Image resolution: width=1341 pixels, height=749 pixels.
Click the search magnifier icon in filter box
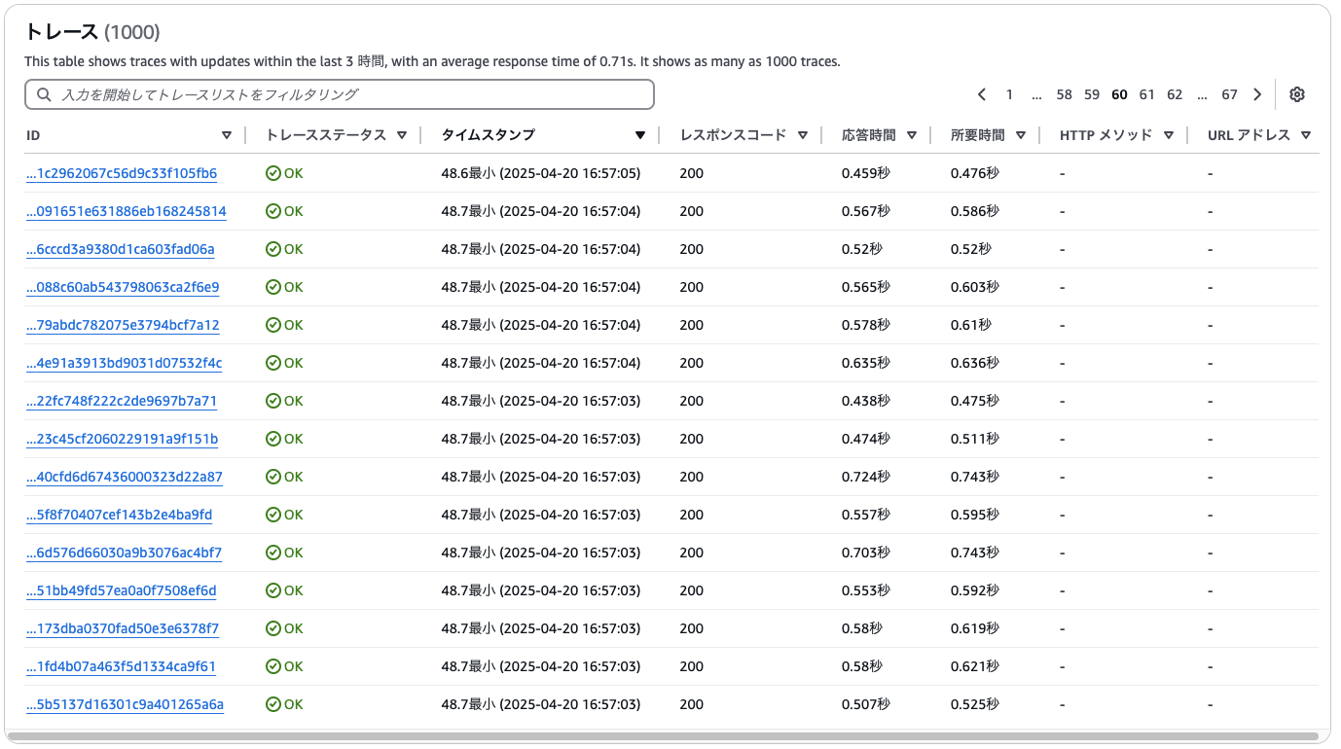click(x=44, y=94)
